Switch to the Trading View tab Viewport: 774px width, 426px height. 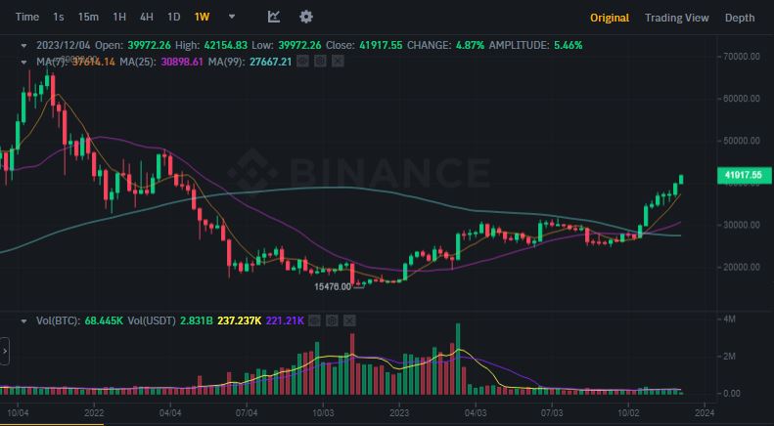pos(676,18)
